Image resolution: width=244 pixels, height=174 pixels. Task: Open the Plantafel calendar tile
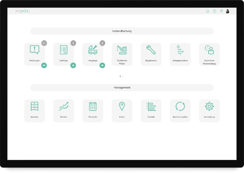click(93, 111)
